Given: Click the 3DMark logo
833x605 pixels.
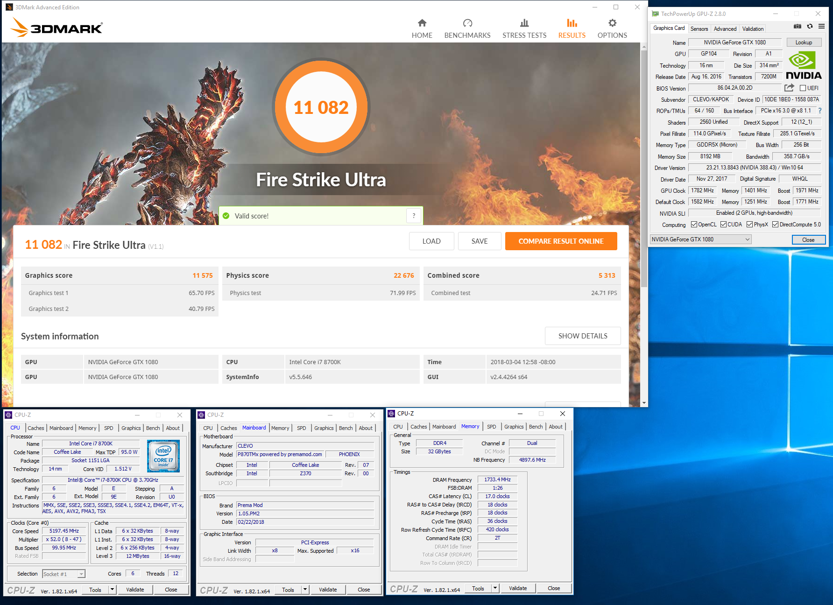Looking at the screenshot, I should click(x=56, y=28).
